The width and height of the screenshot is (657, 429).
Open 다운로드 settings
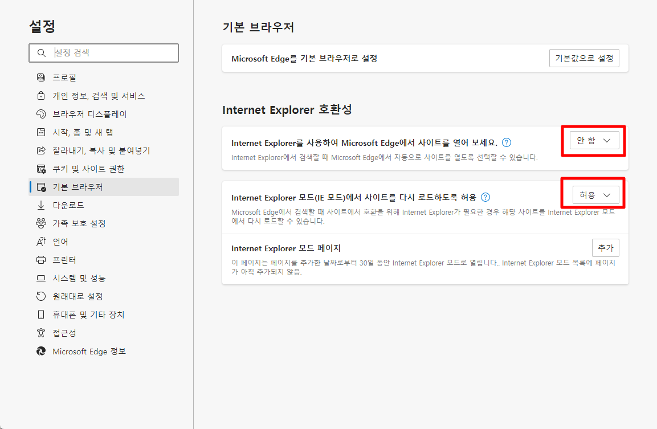click(x=104, y=205)
